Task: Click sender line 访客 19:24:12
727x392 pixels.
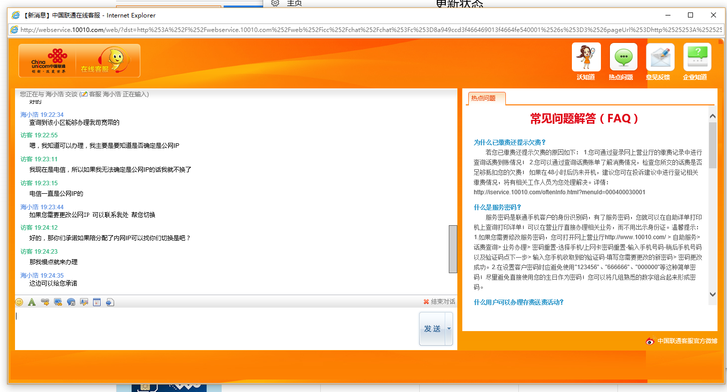Action: (39, 228)
